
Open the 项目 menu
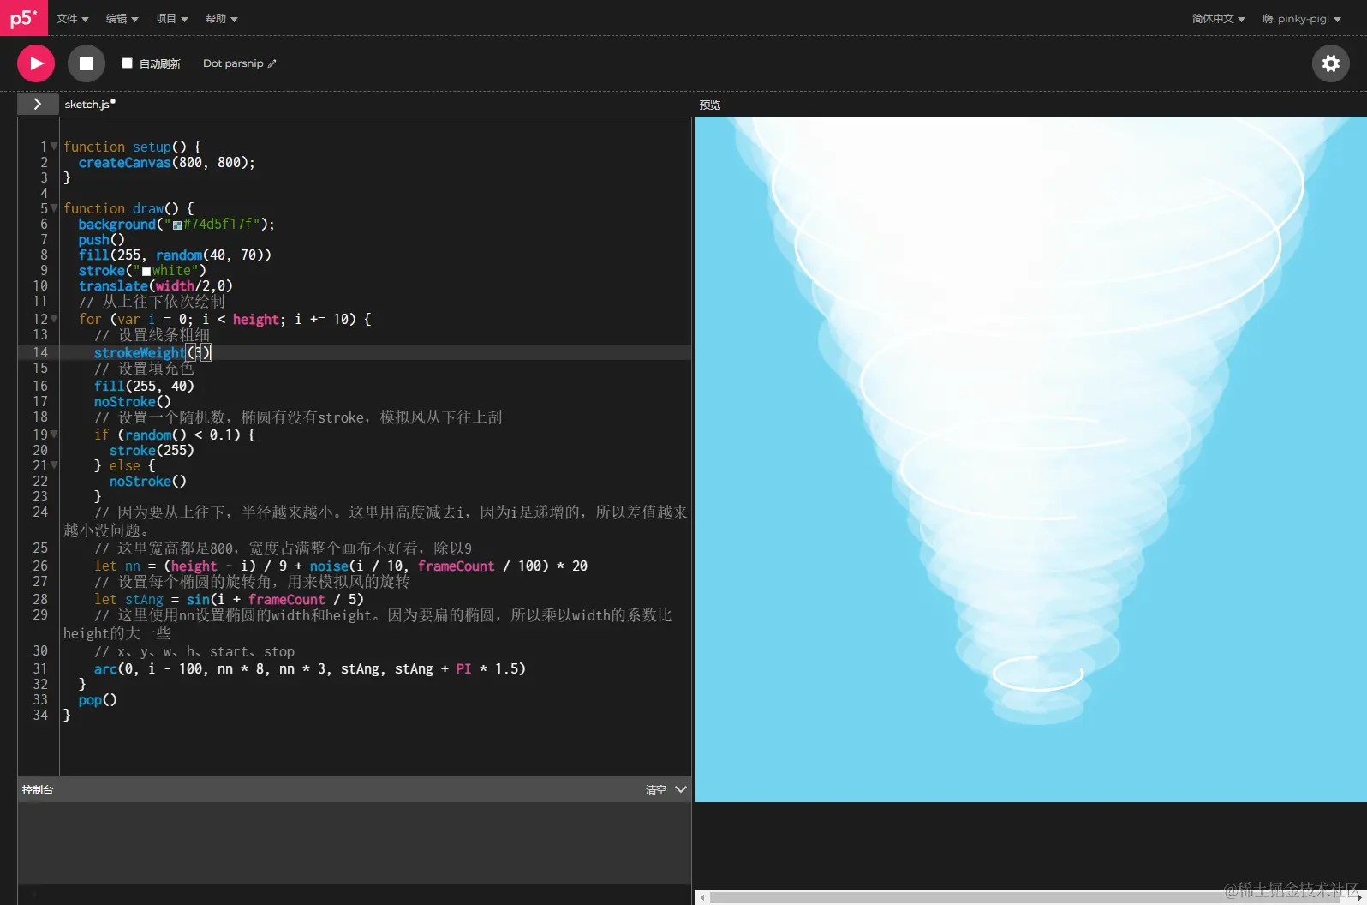tap(172, 18)
